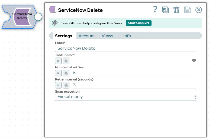Close the ServiceNow Delete settings dialog

199,10
